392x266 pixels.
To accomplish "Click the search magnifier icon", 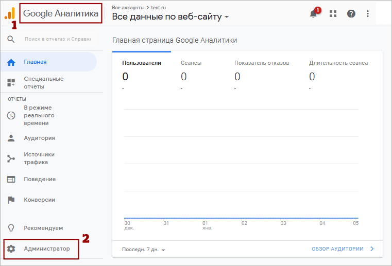I will (11, 39).
